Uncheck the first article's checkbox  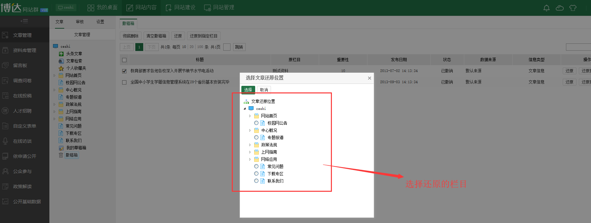pyautogui.click(x=124, y=71)
